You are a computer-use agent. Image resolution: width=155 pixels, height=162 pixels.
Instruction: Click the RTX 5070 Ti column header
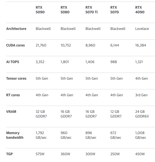91,10
